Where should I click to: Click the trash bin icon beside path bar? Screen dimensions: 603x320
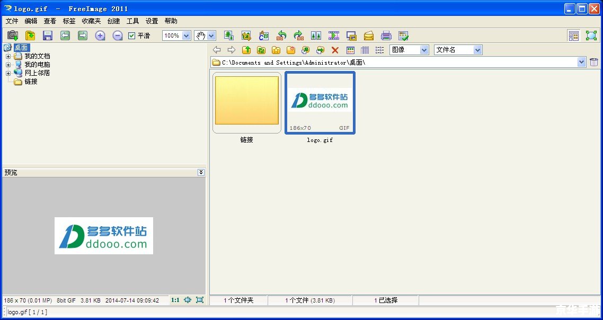(x=594, y=62)
